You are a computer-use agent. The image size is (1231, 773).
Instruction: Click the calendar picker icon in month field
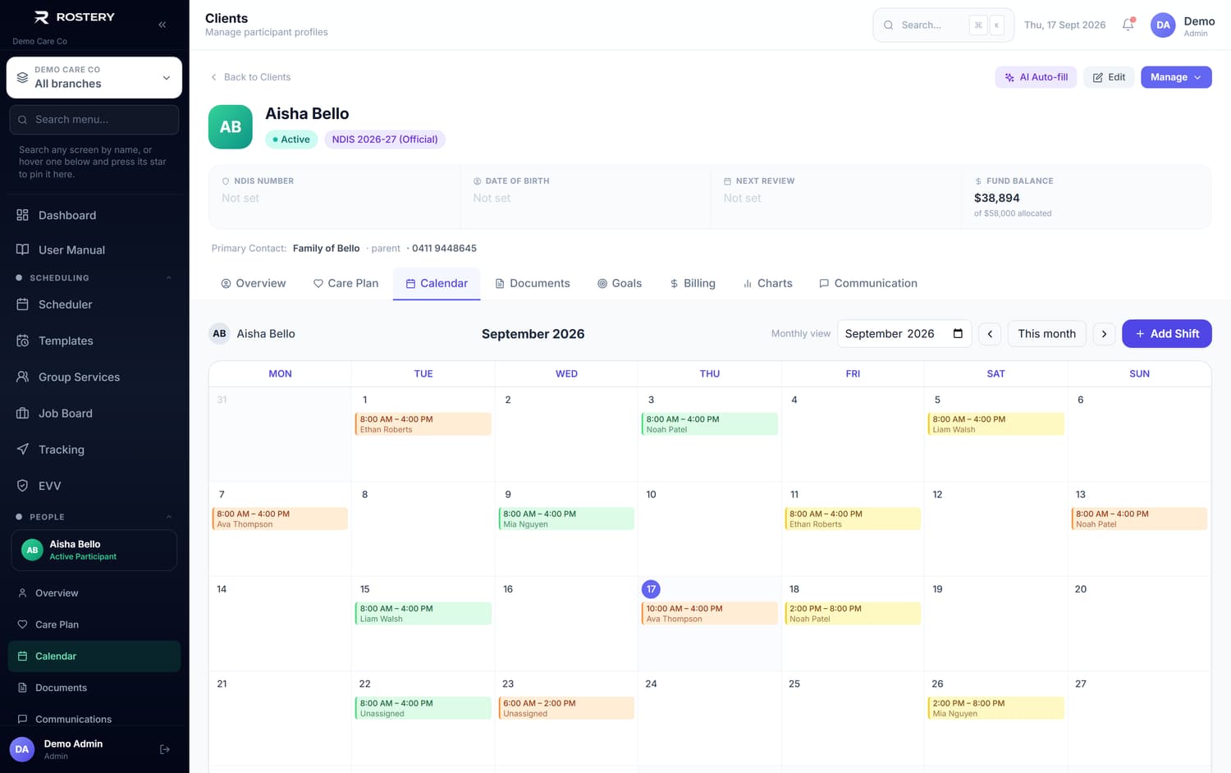pos(958,333)
